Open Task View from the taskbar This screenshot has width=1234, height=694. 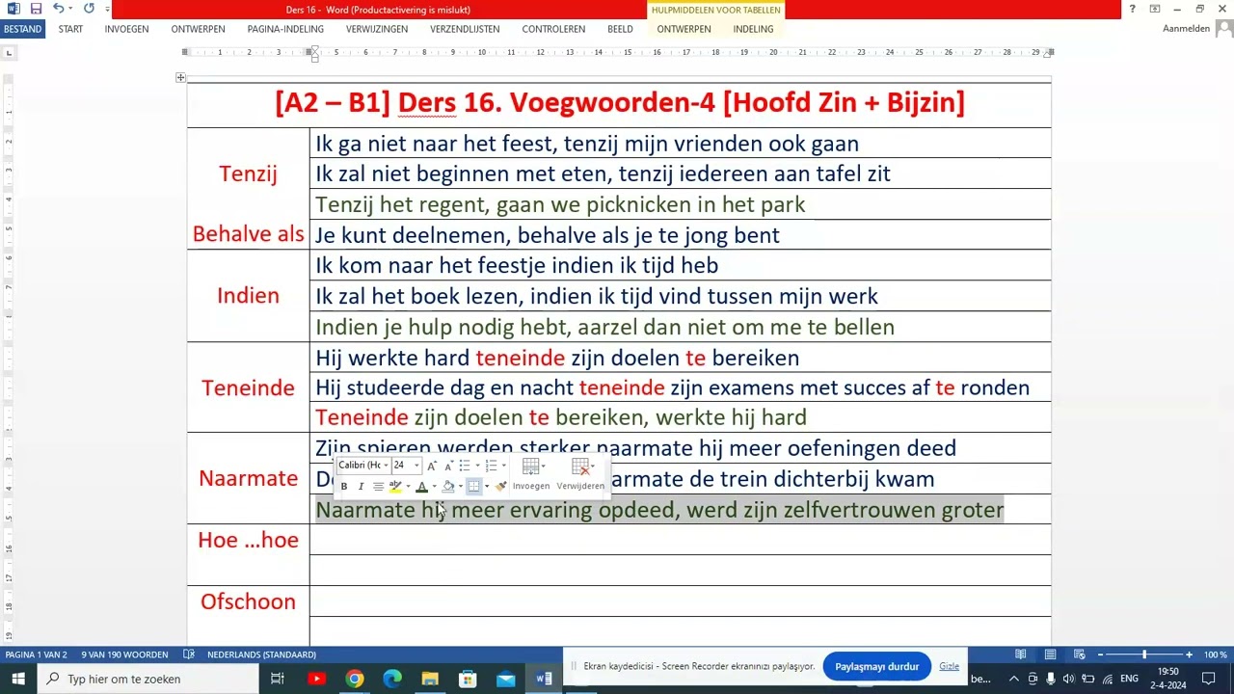(x=277, y=679)
